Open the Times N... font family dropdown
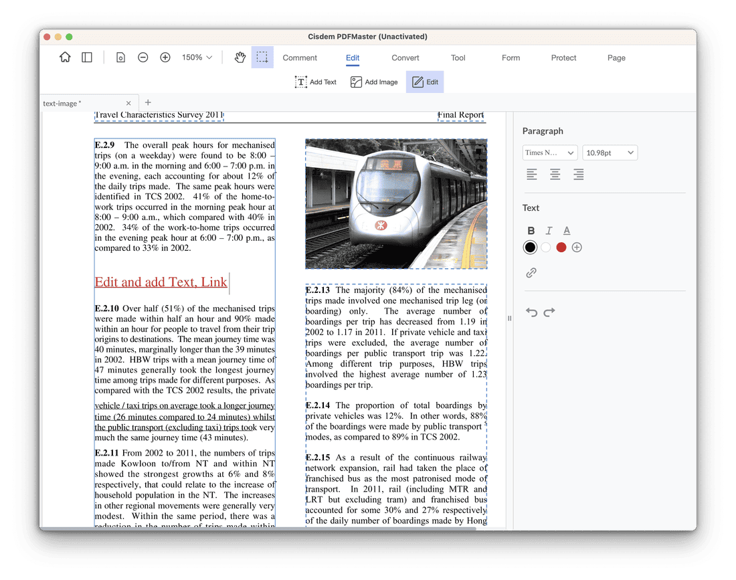Screen dimensions: 736x580 point(549,153)
